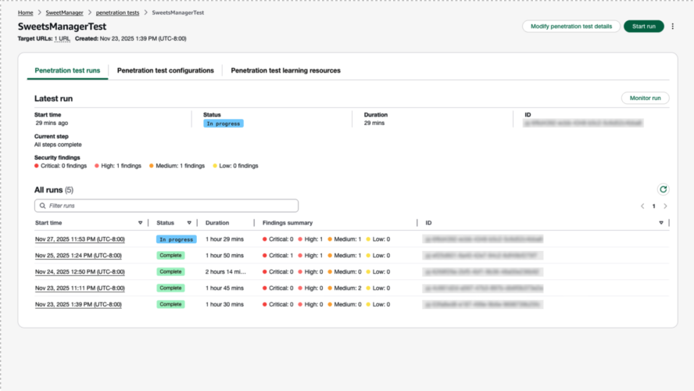Select the Penetration test runs tab
Screen dimensions: 694x391
(x=67, y=70)
